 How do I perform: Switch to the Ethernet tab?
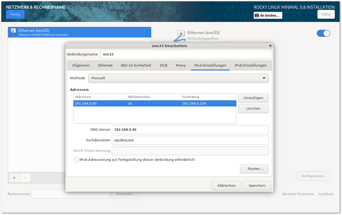tap(105, 65)
